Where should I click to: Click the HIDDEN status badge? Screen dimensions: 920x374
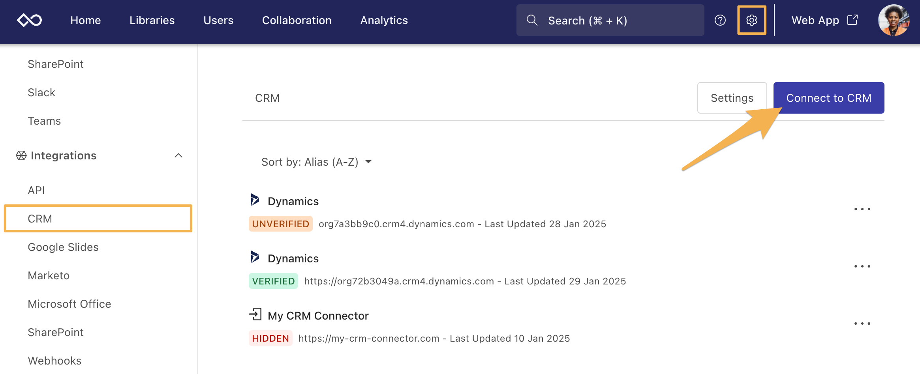[270, 338]
